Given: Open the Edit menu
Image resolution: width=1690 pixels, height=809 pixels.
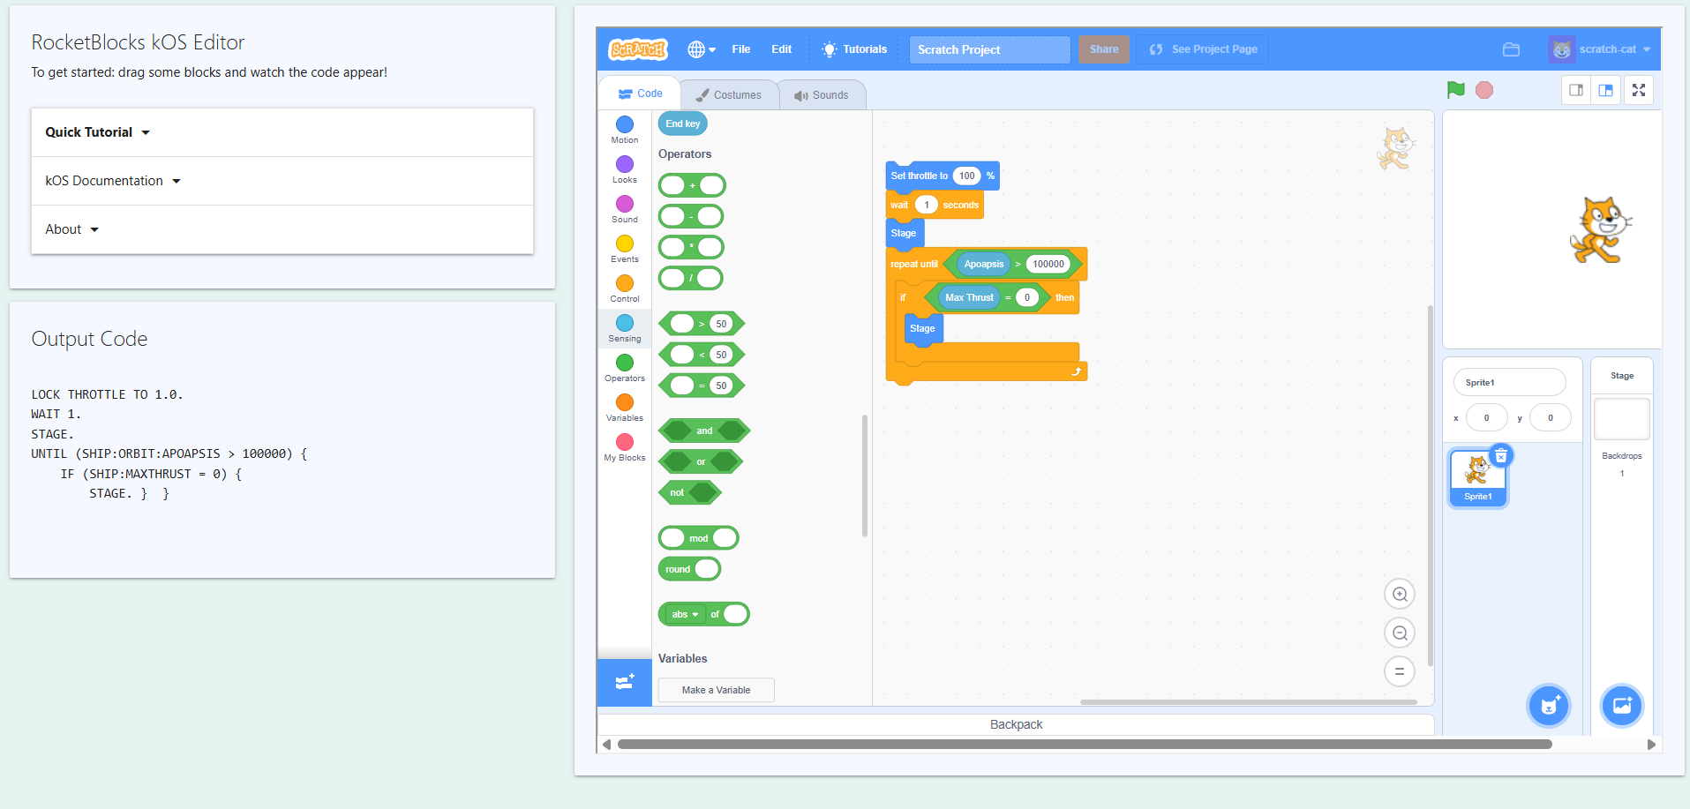Looking at the screenshot, I should click(x=781, y=49).
